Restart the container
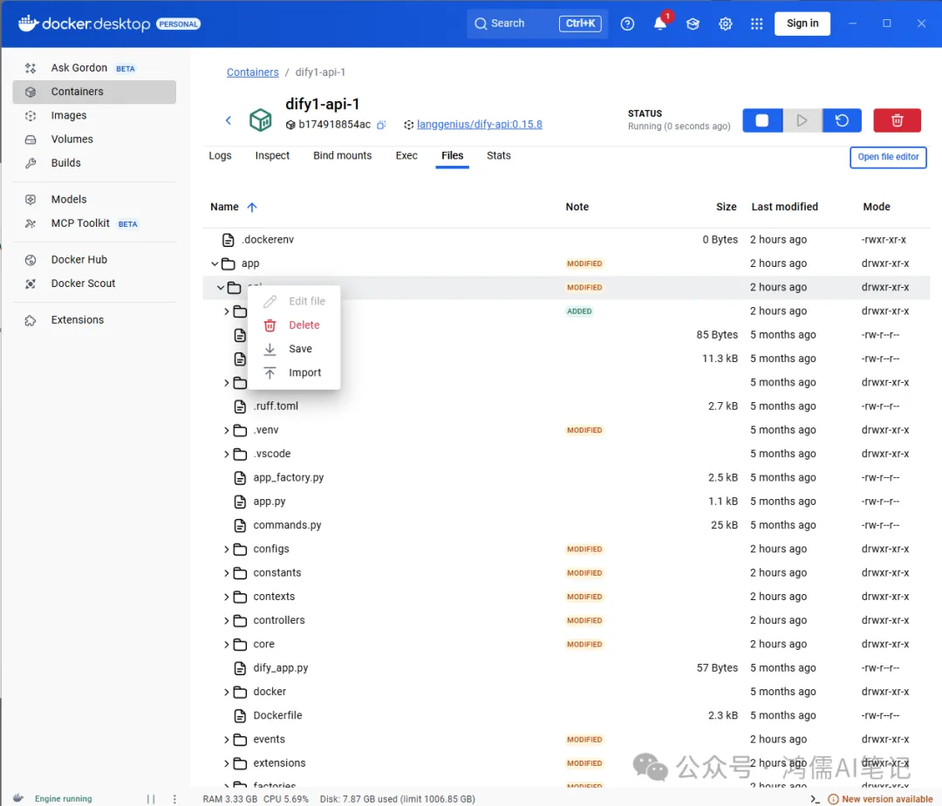This screenshot has width=942, height=806. pos(842,120)
